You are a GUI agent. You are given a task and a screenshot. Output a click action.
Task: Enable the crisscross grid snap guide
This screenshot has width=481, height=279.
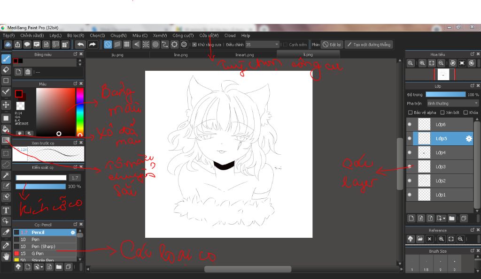point(127,45)
